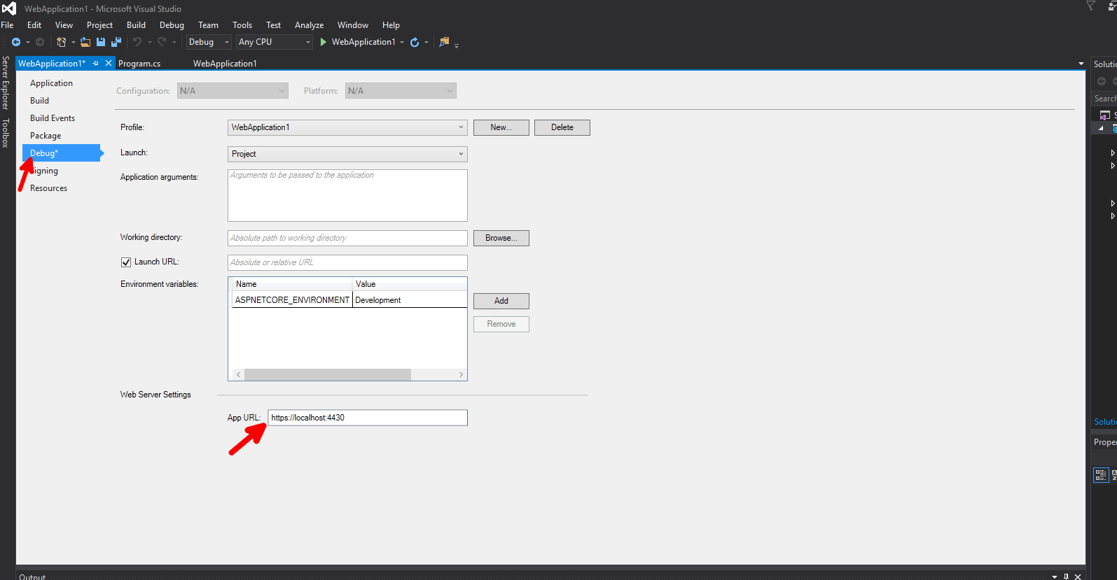
Task: Switch to the Program.cs tab
Action: tap(139, 64)
